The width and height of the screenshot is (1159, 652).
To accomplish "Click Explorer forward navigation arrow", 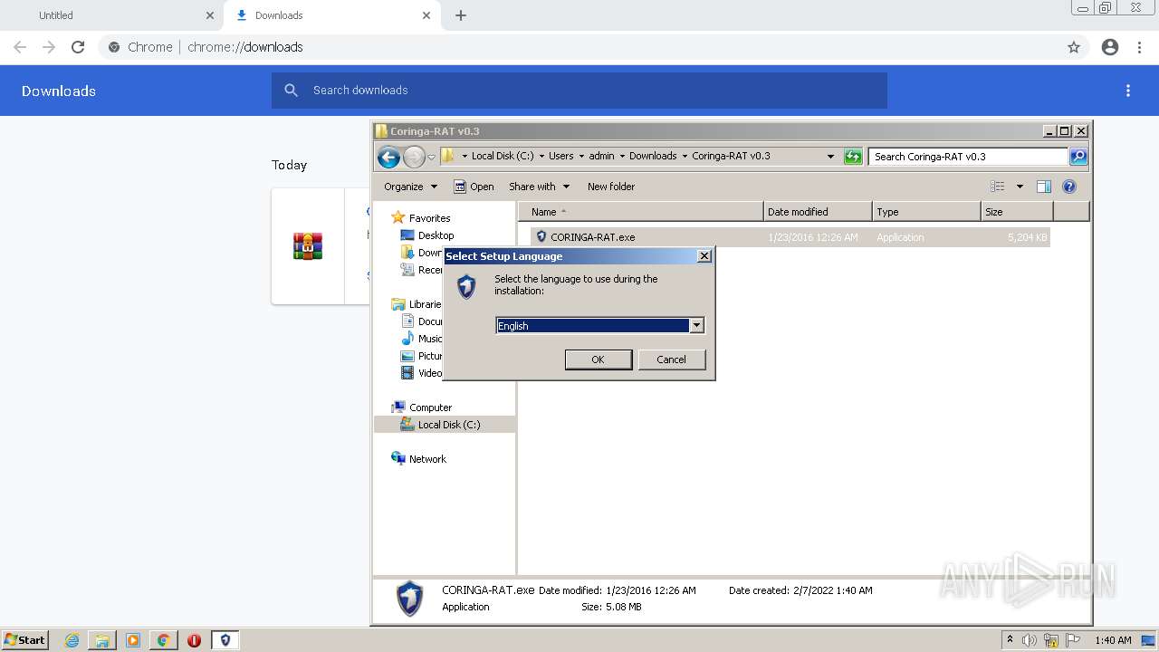I will pyautogui.click(x=414, y=157).
